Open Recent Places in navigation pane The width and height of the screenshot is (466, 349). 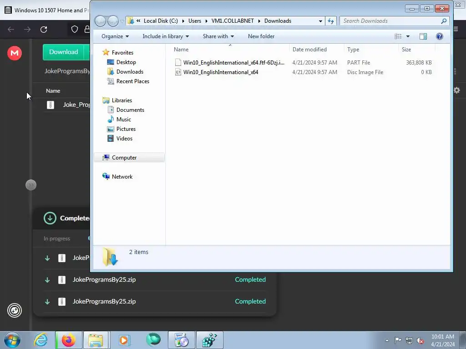[x=132, y=81]
